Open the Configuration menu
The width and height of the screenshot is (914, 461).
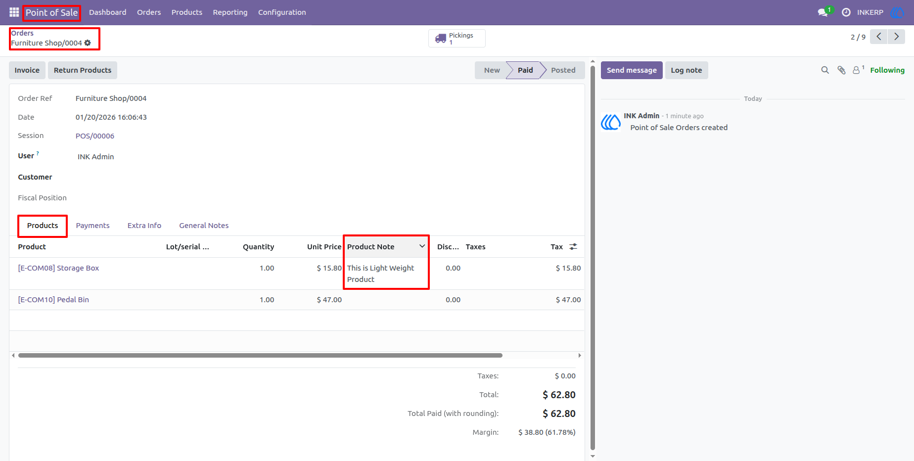[x=282, y=12]
